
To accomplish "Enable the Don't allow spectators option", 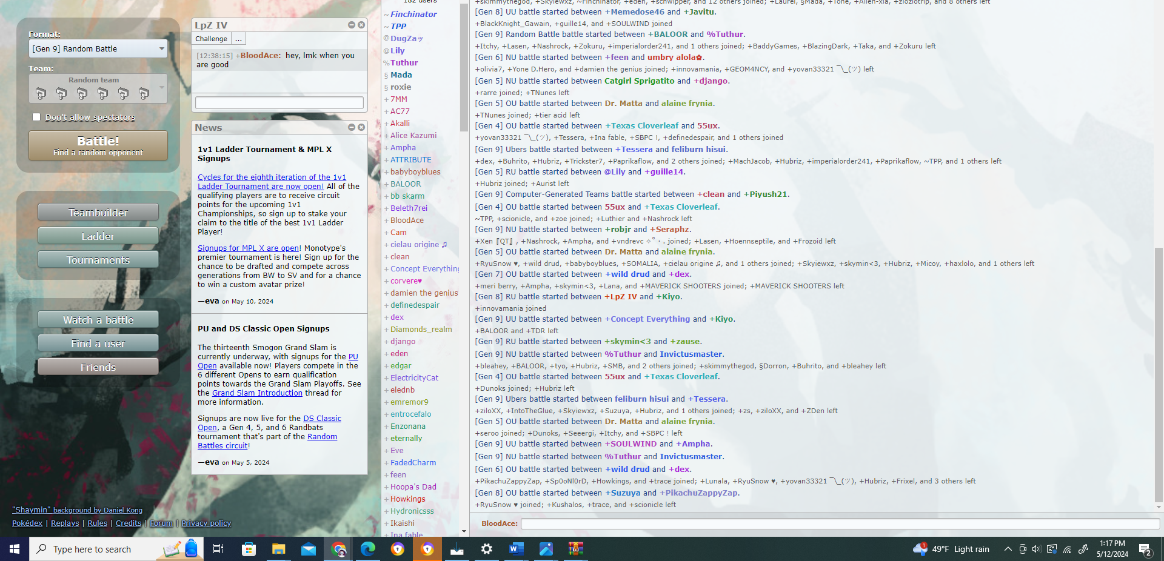I will pyautogui.click(x=36, y=116).
